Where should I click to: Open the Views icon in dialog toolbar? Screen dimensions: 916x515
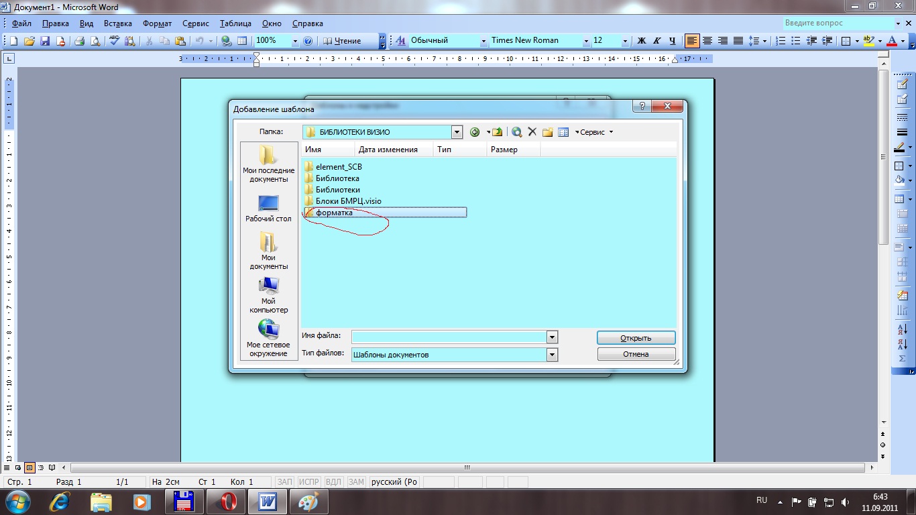(x=563, y=132)
